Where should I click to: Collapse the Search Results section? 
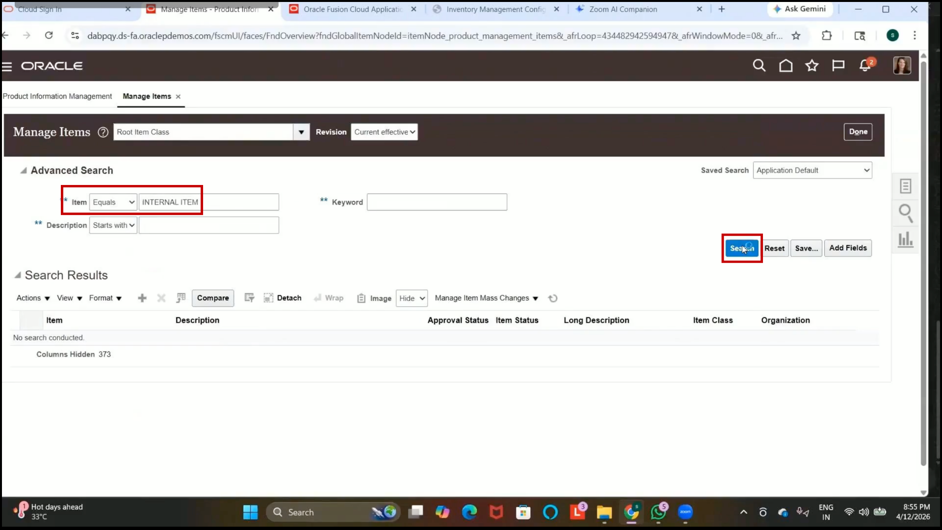[x=18, y=275]
